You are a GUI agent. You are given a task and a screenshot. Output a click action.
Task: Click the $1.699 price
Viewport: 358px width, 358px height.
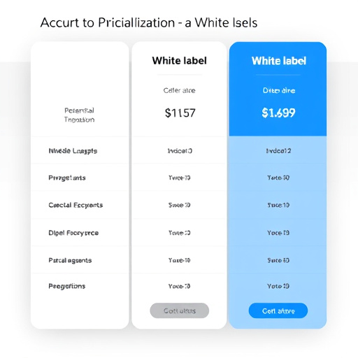(278, 113)
